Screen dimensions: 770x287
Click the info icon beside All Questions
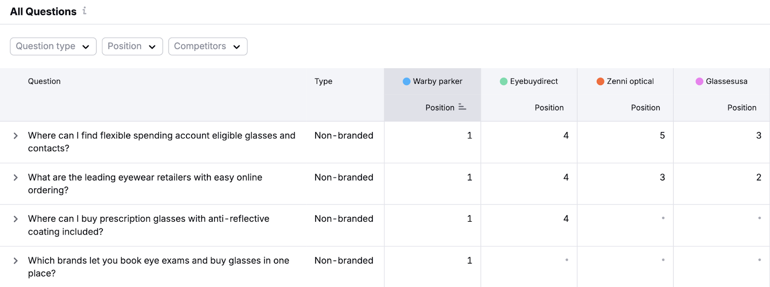84,11
